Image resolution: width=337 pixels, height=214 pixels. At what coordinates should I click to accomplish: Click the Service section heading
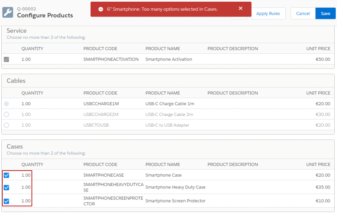17,31
